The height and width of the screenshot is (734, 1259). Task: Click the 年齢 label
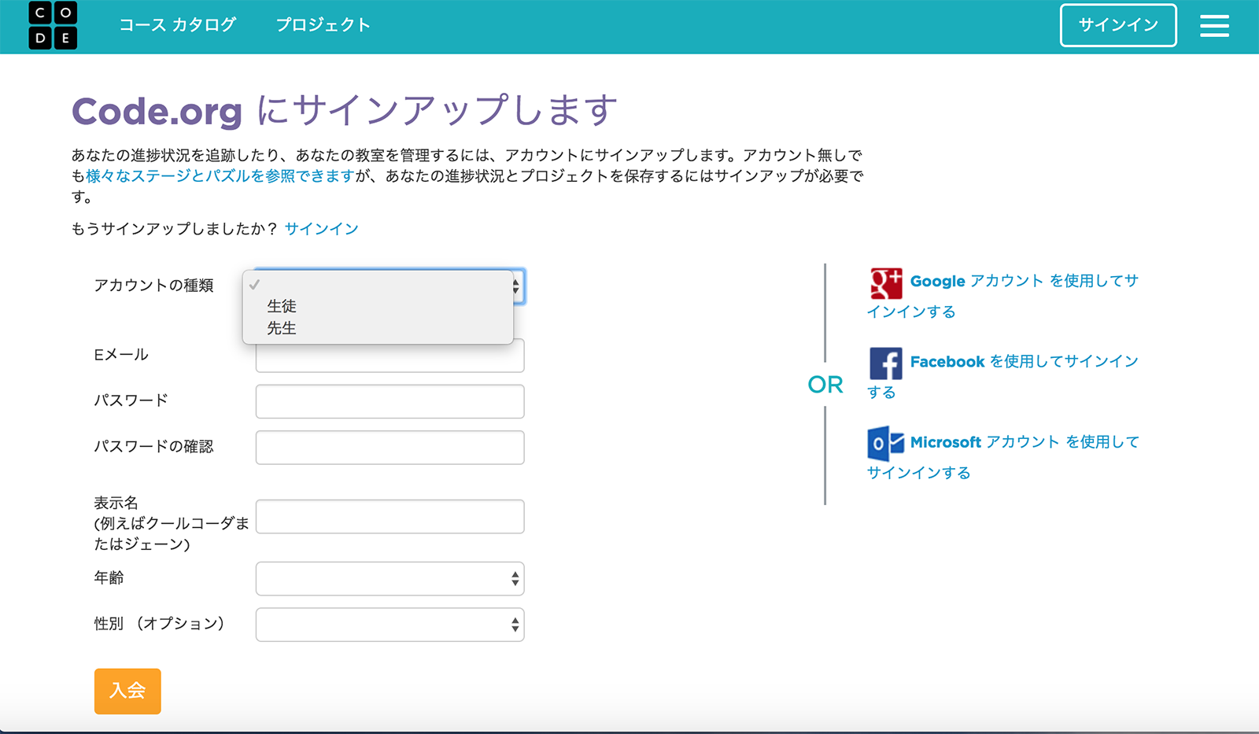[x=109, y=577]
